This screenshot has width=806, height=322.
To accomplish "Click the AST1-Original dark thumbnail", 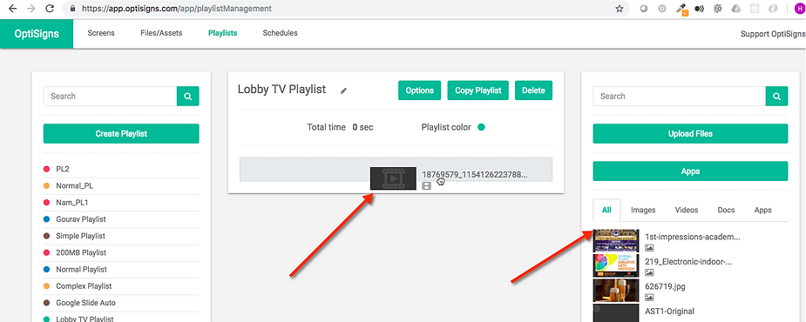I will click(x=616, y=312).
